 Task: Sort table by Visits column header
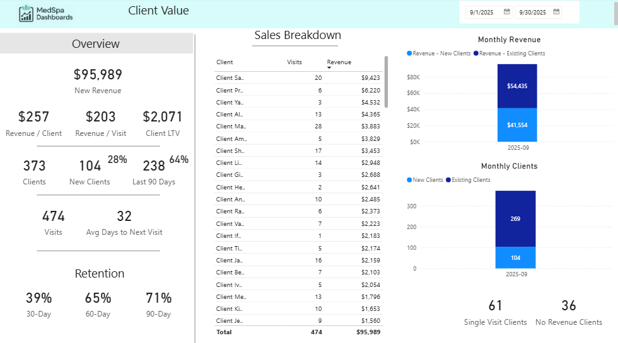[x=294, y=62]
